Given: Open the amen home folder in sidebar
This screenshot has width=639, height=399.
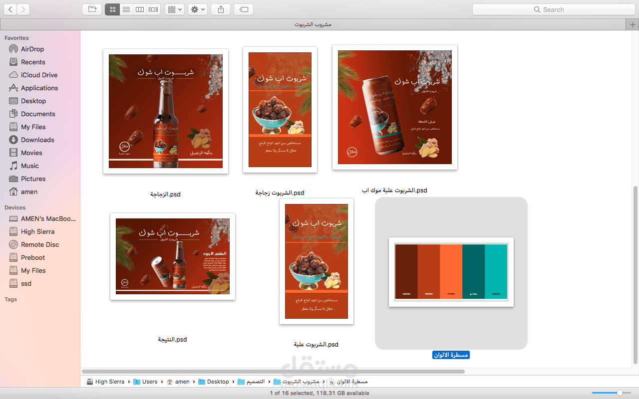Looking at the screenshot, I should click(x=29, y=192).
